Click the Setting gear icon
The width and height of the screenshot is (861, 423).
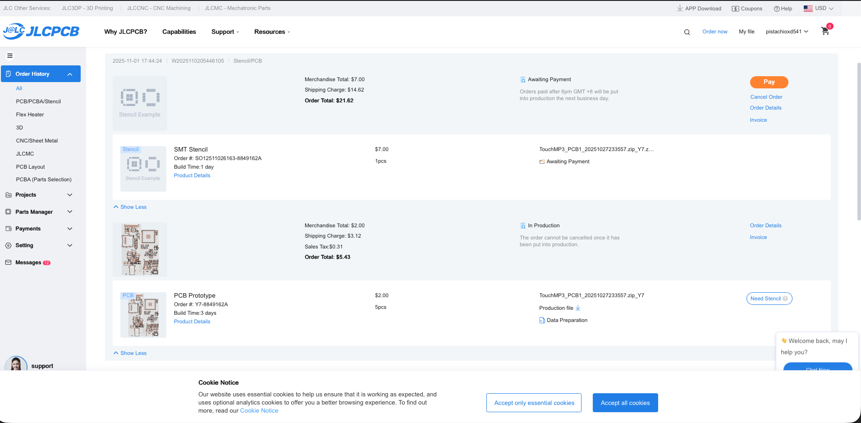click(9, 245)
